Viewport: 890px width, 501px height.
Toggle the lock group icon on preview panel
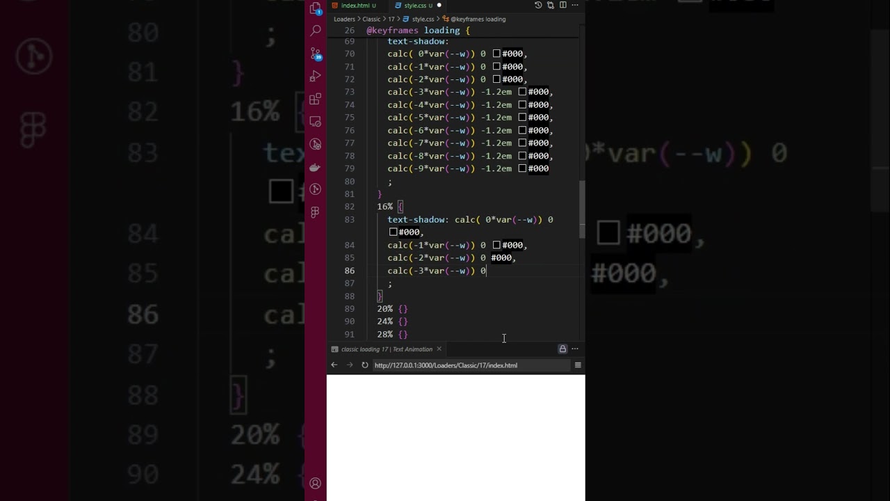pyautogui.click(x=563, y=349)
